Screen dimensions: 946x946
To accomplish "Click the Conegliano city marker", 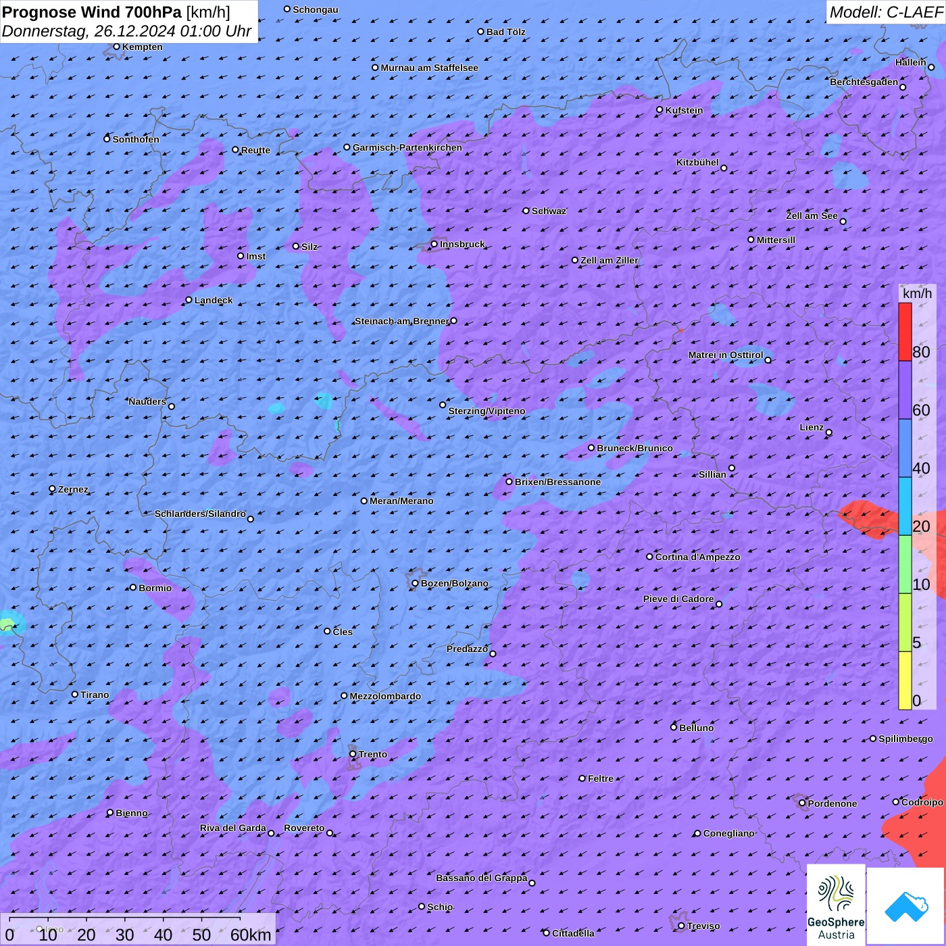I will coord(698,834).
